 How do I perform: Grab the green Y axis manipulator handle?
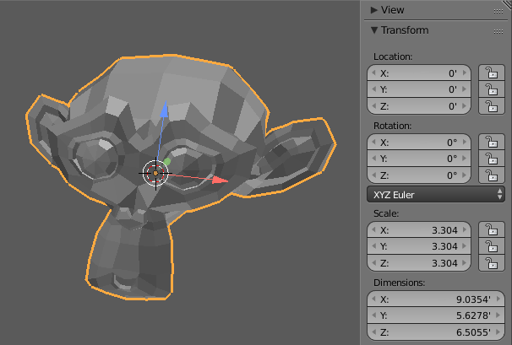[166, 161]
